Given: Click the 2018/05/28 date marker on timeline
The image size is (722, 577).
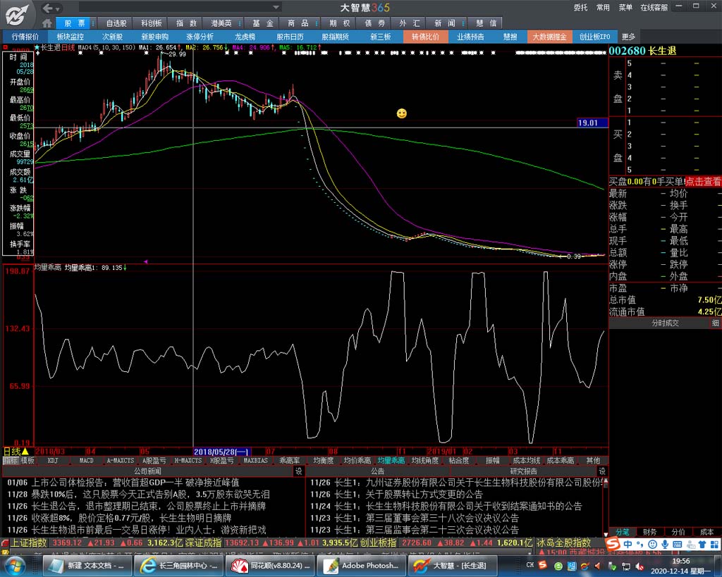Looking at the screenshot, I should tap(221, 452).
